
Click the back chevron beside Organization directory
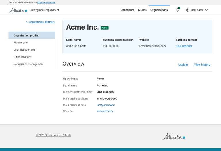click(x=27, y=22)
